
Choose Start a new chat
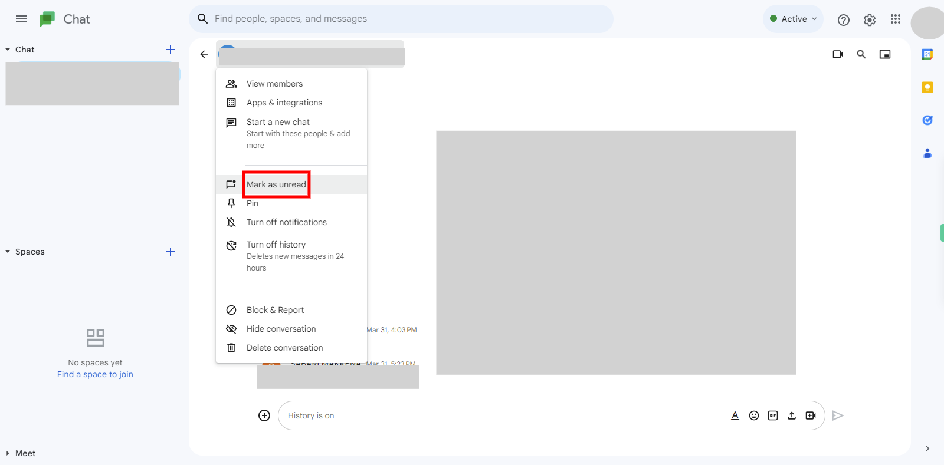click(291, 133)
